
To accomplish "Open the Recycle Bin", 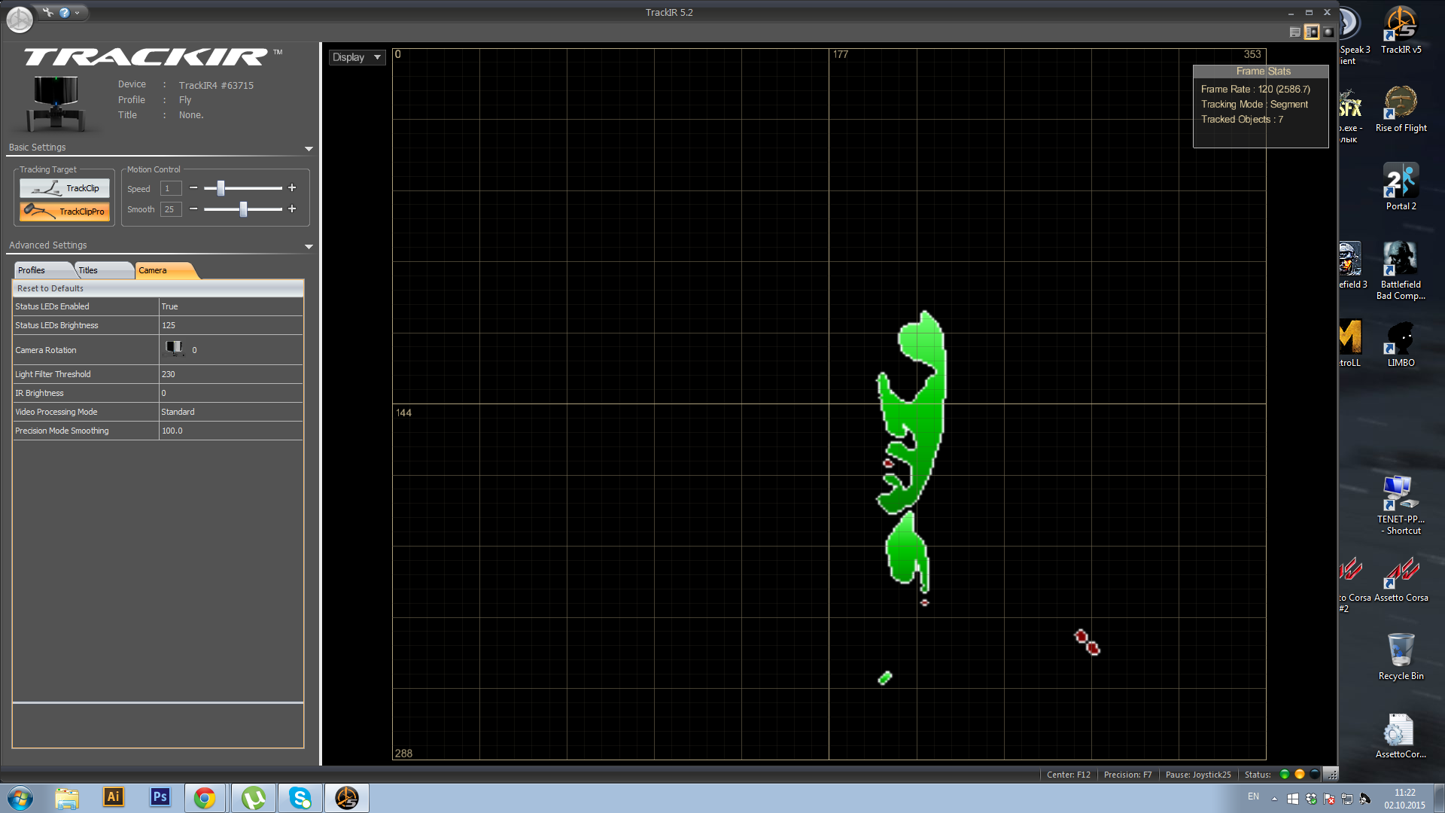I will (1401, 656).
